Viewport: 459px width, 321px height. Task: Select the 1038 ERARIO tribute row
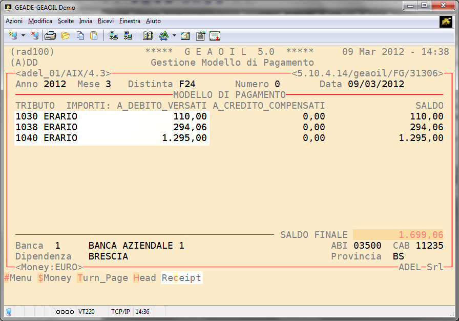(112, 127)
